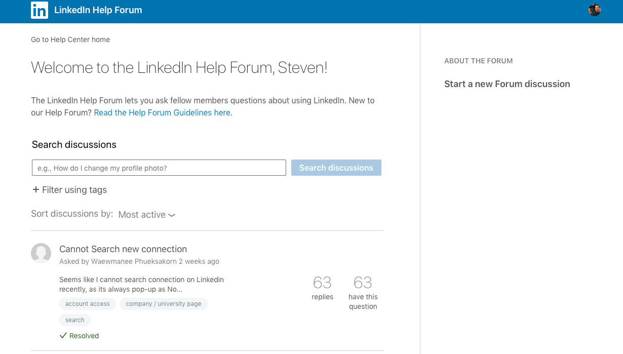623x354 pixels.
Task: Click the LinkedIn Help Forum header title
Action: click(x=98, y=10)
